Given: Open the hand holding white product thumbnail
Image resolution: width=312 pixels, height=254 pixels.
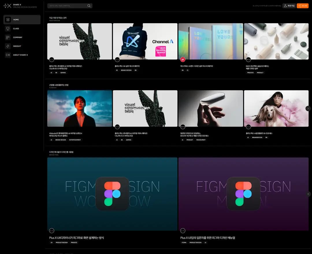Looking at the screenshot, I should (x=211, y=108).
